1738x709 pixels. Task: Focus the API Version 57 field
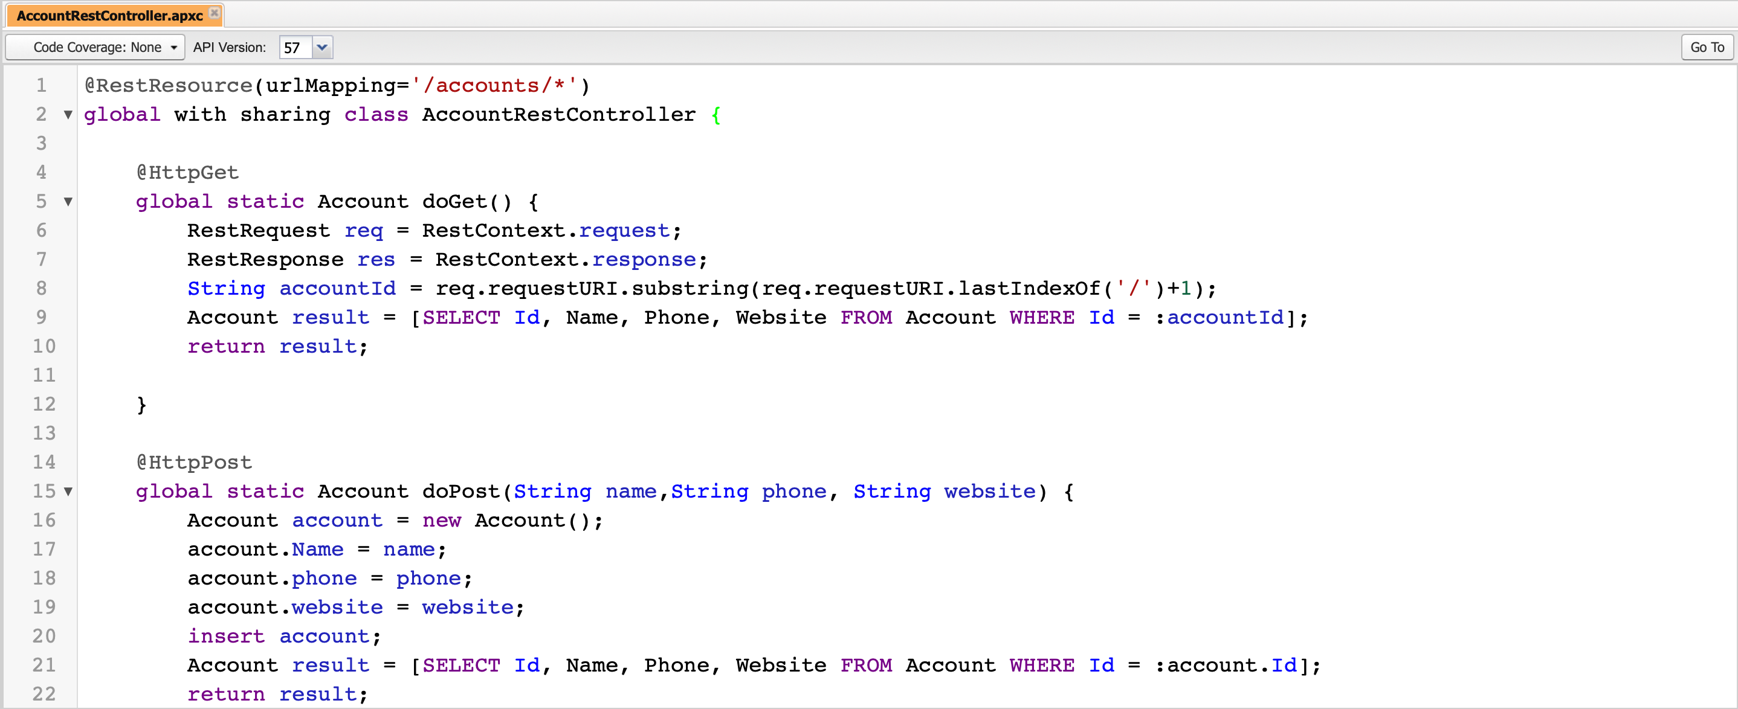tap(295, 47)
